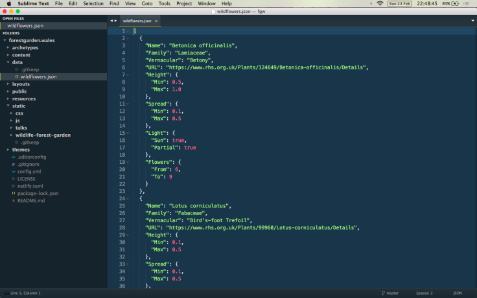Image resolution: width=477 pixels, height=298 pixels.
Task: Open README.md in the sidebar
Action: pyautogui.click(x=31, y=201)
